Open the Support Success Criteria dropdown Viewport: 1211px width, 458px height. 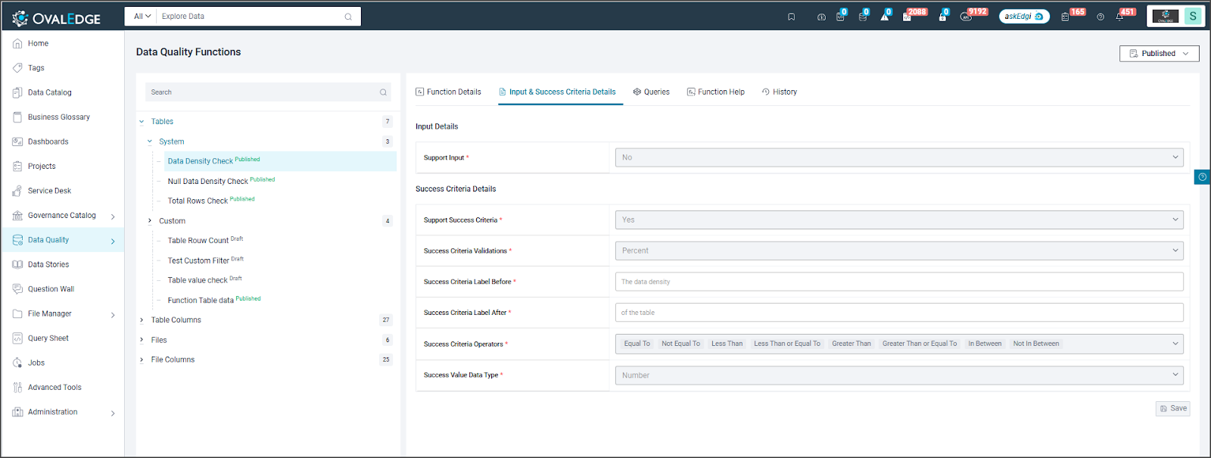[898, 220]
